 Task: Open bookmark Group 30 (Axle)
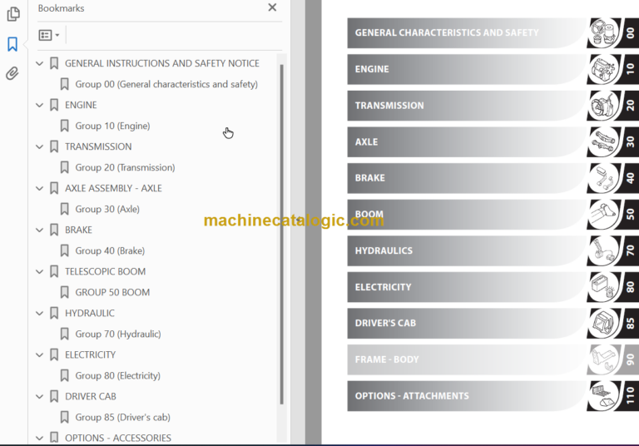pos(107,209)
